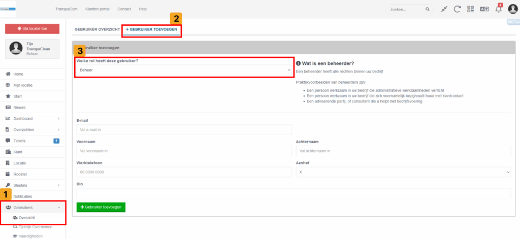The width and height of the screenshot is (520, 239).
Task: Open the notifications bell icon
Action: [x=498, y=9]
